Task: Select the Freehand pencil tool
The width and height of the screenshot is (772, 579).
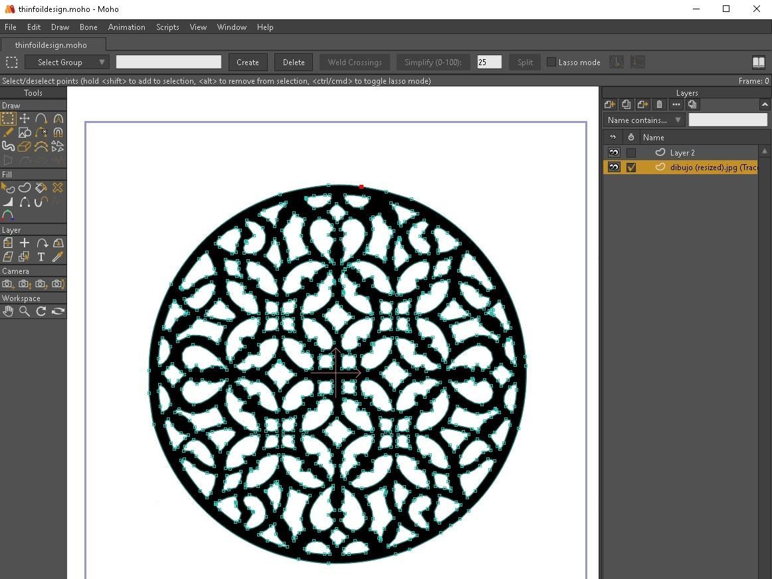Action: pyautogui.click(x=8, y=132)
